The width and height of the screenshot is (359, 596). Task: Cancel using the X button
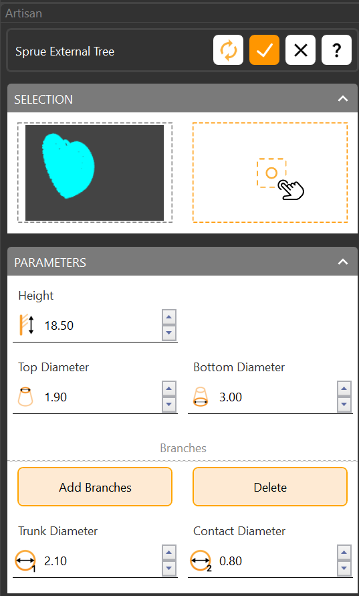(x=300, y=49)
